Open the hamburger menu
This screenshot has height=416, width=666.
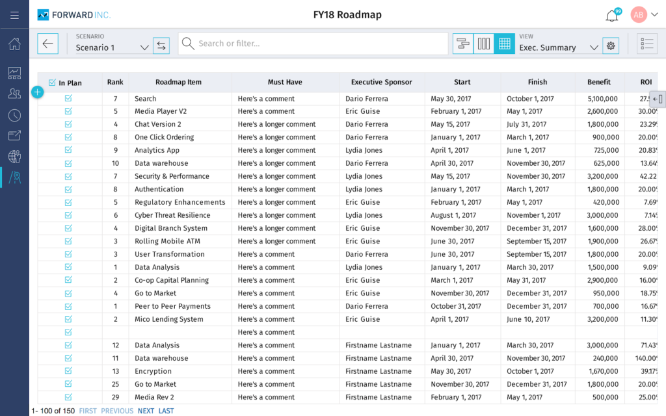pos(14,15)
